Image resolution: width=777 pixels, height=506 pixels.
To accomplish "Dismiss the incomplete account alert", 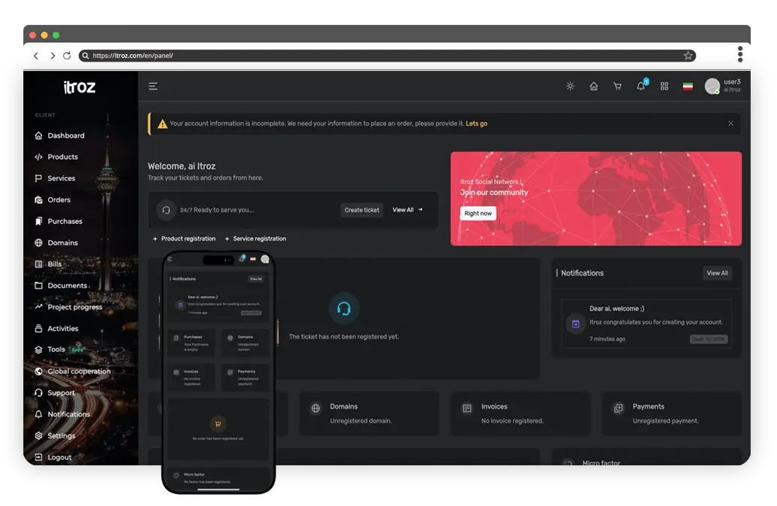I will (x=730, y=123).
